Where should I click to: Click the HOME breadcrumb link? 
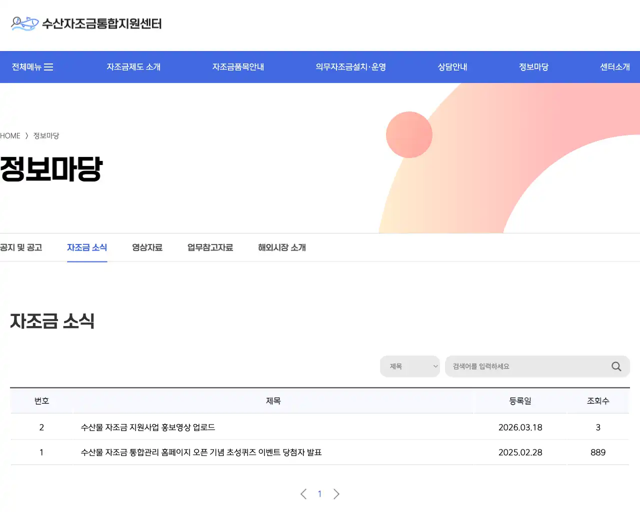[x=10, y=135]
